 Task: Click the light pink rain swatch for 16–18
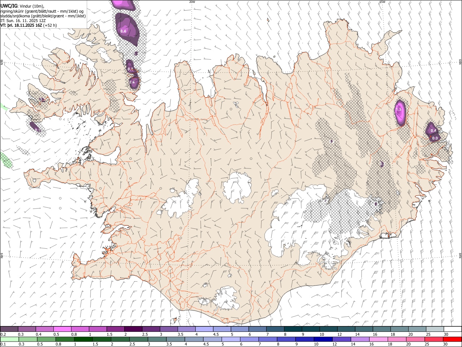(379, 339)
